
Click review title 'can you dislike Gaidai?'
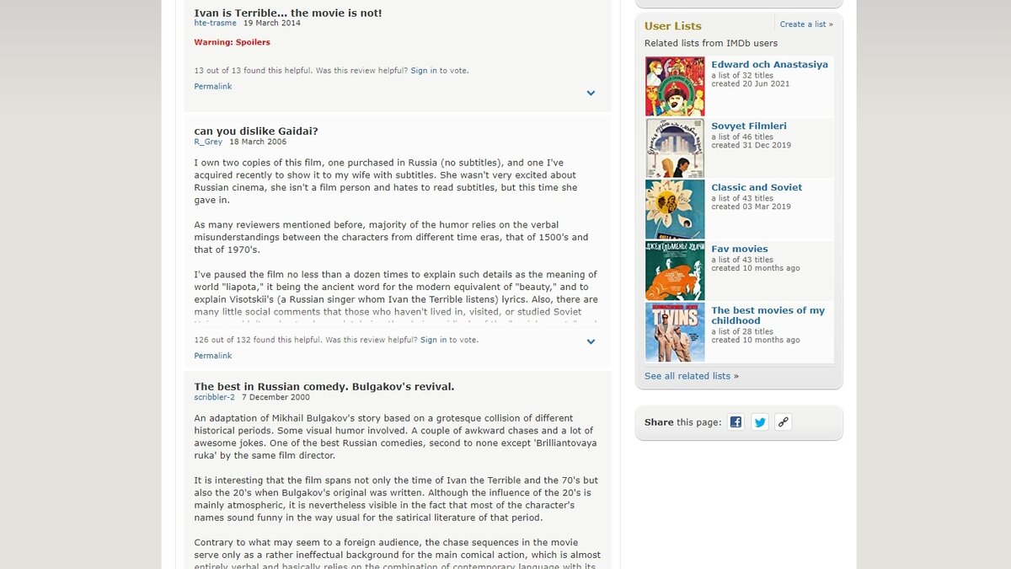[x=256, y=131]
